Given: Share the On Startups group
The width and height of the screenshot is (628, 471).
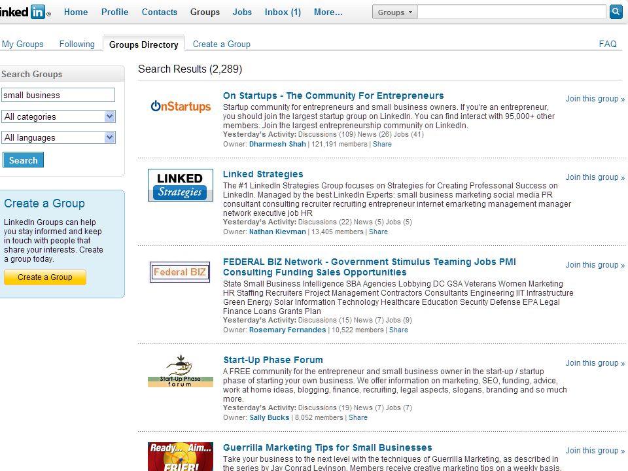Looking at the screenshot, I should [x=382, y=144].
